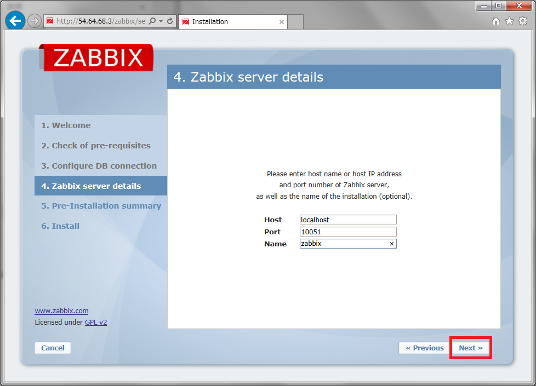Click the Host label
536x386 pixels.
pos(273,220)
